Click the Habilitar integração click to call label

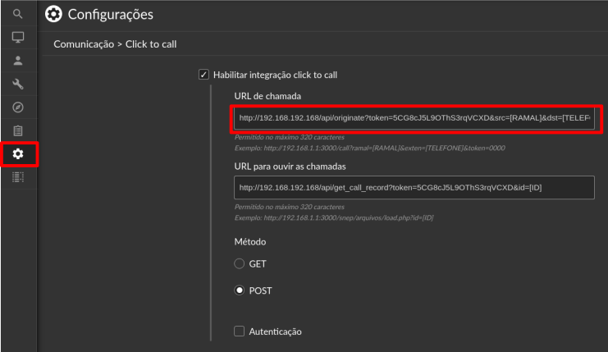[276, 75]
